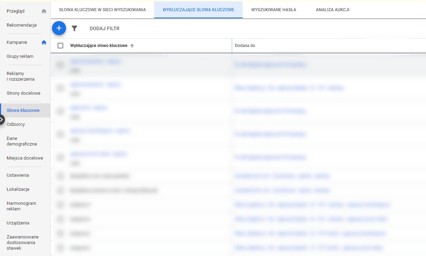
Task: Click the Dodaj filtr button
Action: (x=104, y=28)
